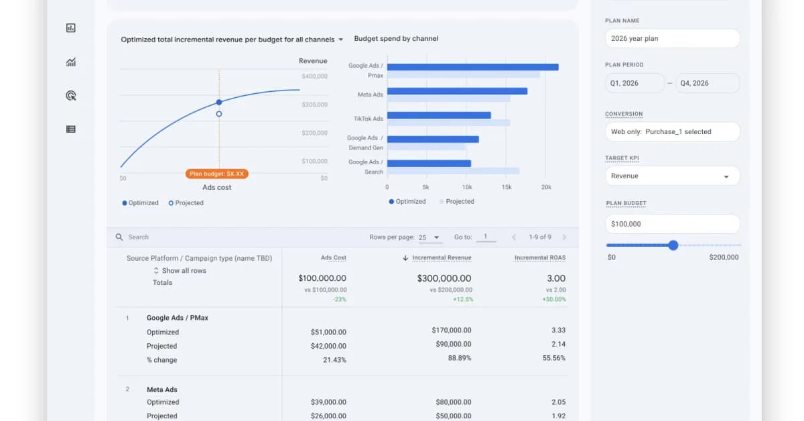Click the 3.00 total incremental ROAS
This screenshot has height=421, width=804.
pos(556,278)
